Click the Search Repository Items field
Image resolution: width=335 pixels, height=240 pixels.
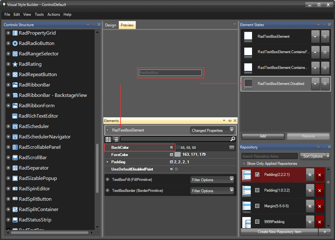(x=269, y=156)
